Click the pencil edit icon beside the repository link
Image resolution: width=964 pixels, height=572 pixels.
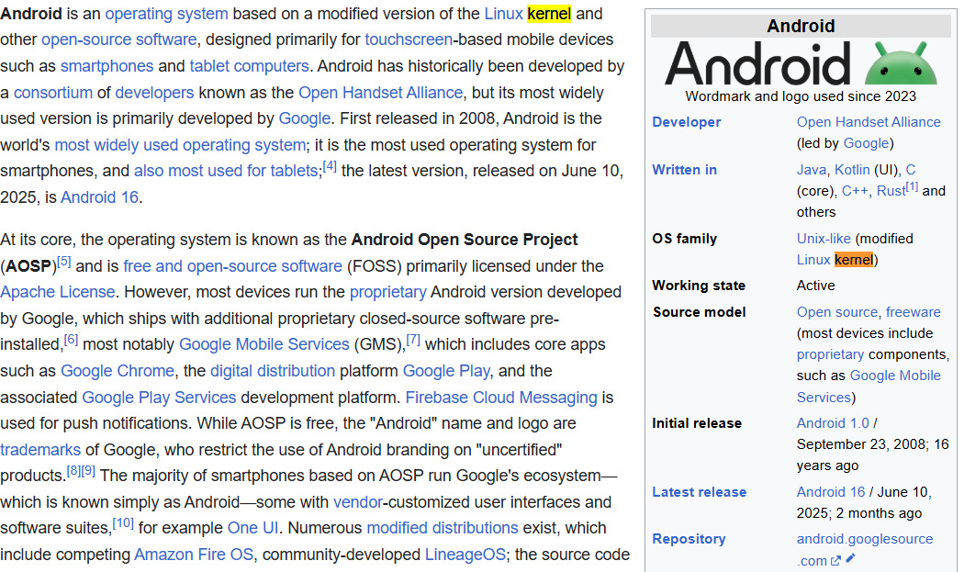click(x=850, y=559)
